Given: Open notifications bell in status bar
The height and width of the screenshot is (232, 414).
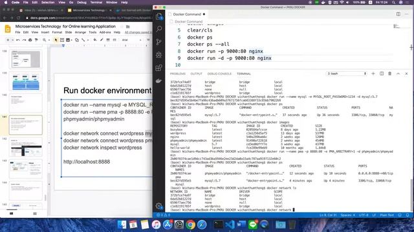Looking at the screenshot, I should coord(408,215).
